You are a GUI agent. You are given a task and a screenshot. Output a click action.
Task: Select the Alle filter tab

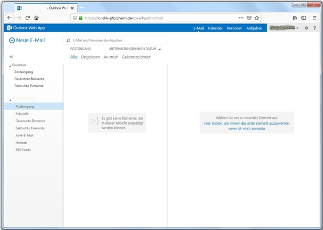pyautogui.click(x=74, y=57)
